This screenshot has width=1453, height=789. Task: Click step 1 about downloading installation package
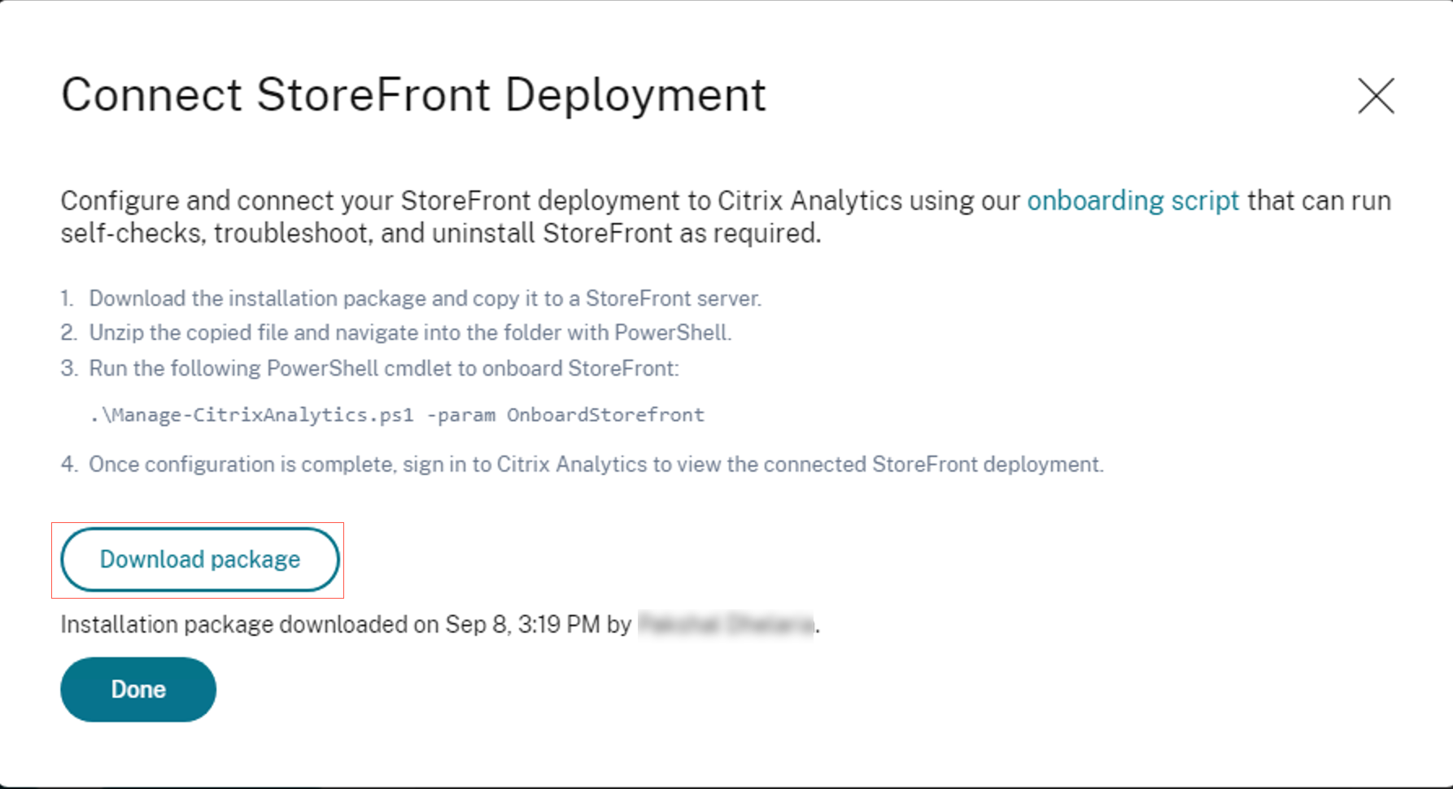coord(425,299)
